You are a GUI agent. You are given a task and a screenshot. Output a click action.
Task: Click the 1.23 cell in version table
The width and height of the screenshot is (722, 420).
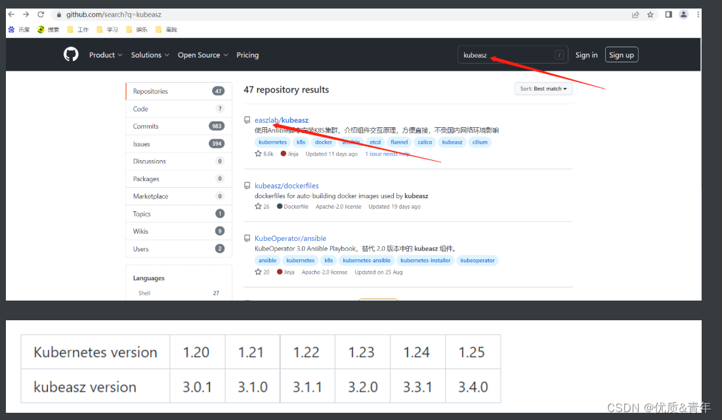tap(362, 352)
